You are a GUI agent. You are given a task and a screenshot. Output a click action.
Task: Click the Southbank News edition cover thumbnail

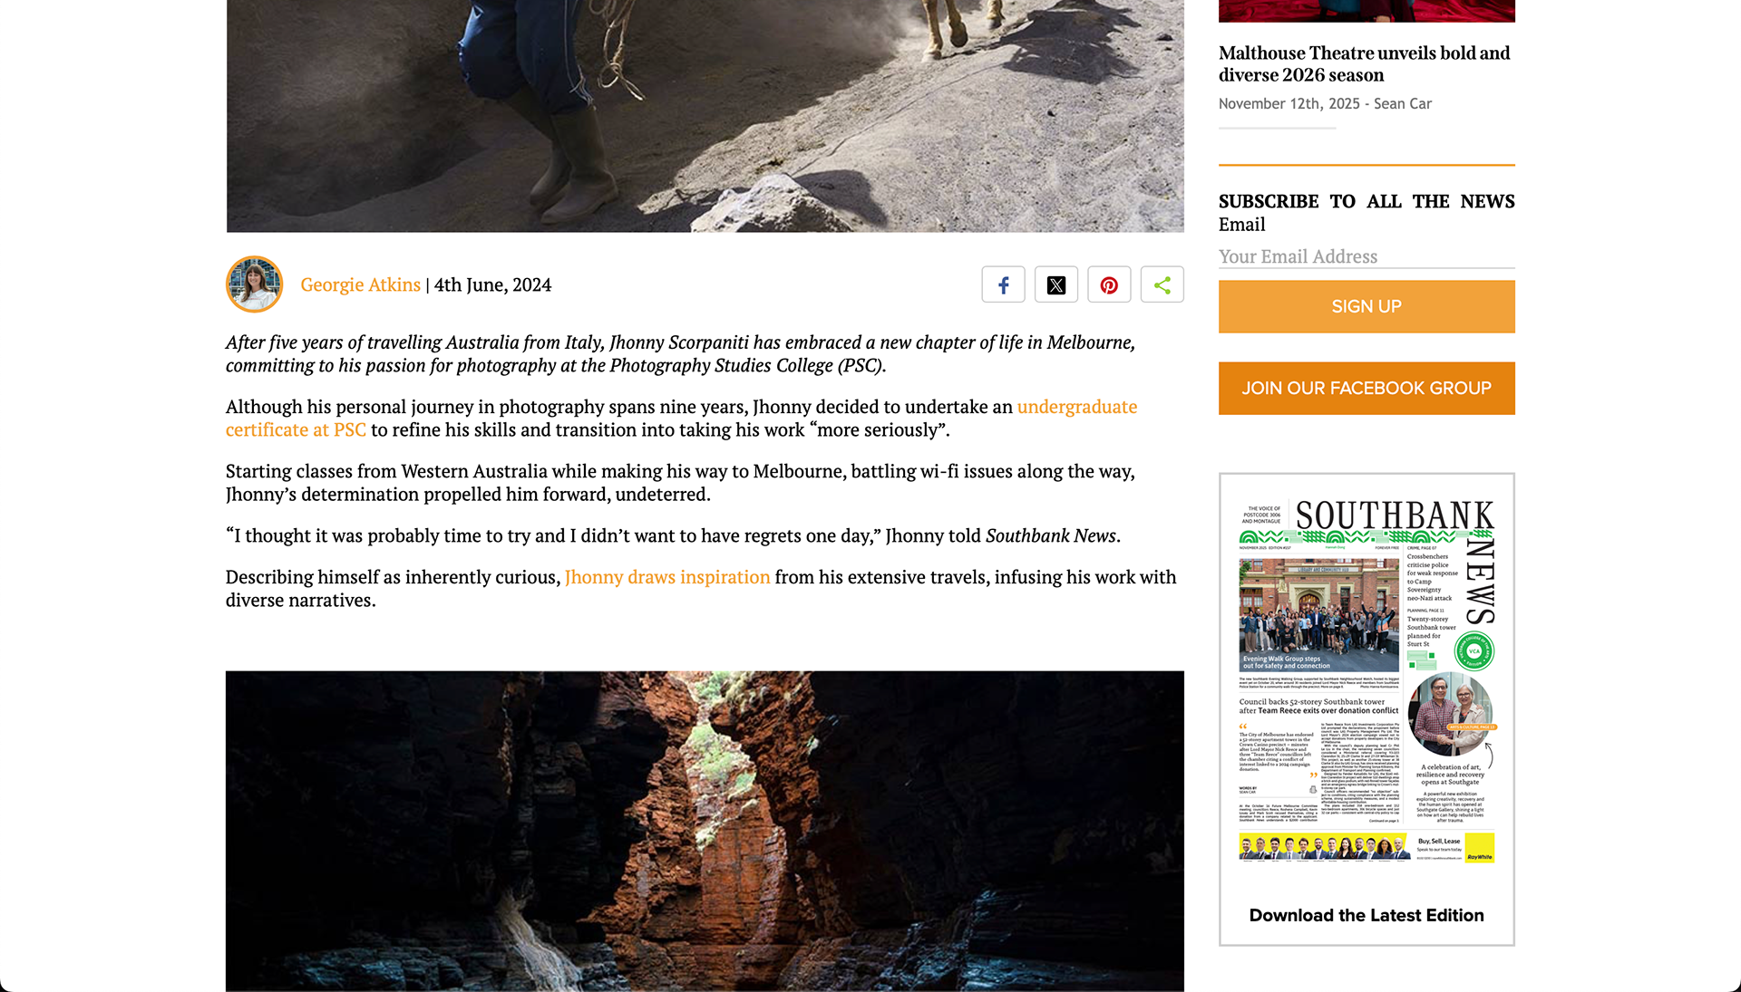point(1367,681)
